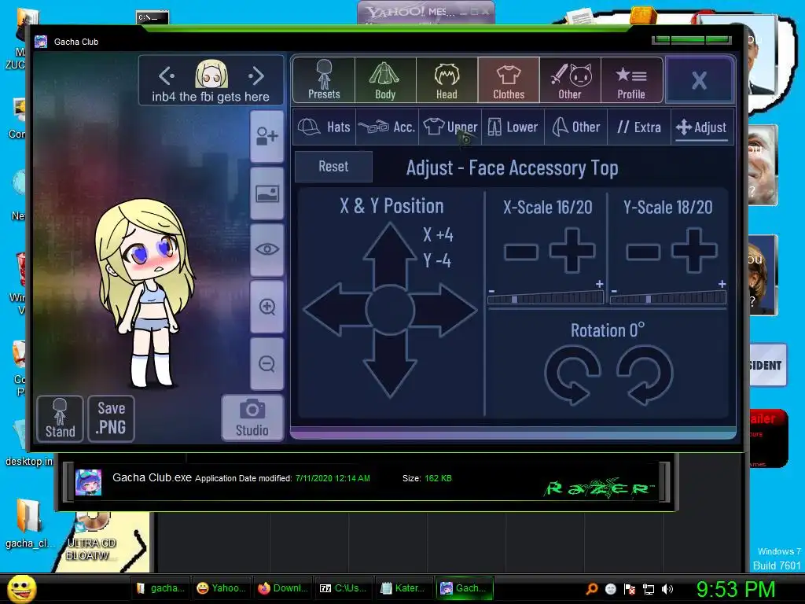Open the gacha_cl... desktop folder
Screen dimensions: 805x604
click(x=28, y=524)
